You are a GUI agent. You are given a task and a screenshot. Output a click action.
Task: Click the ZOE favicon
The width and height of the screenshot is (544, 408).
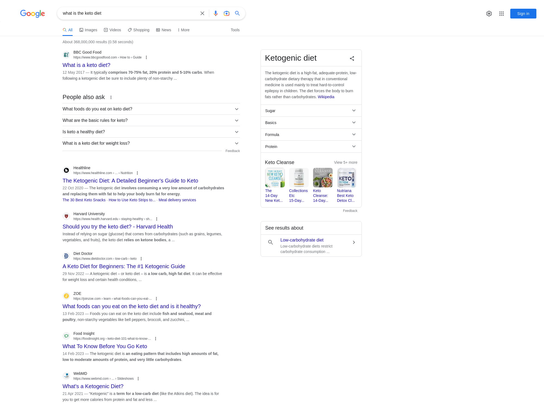[x=66, y=296]
